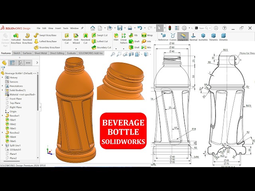Choose Swept Cut feature
Viewport: 255px width, 191px height.
coord(100,35)
